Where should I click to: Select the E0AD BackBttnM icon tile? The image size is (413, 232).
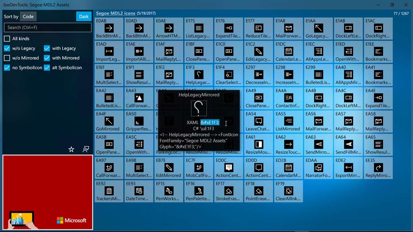click(139, 29)
